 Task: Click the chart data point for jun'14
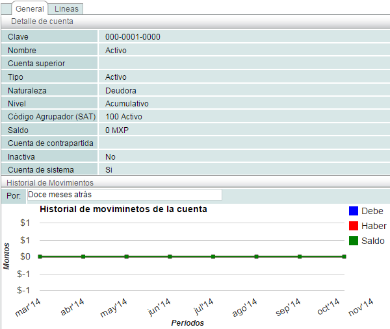tap(170, 256)
